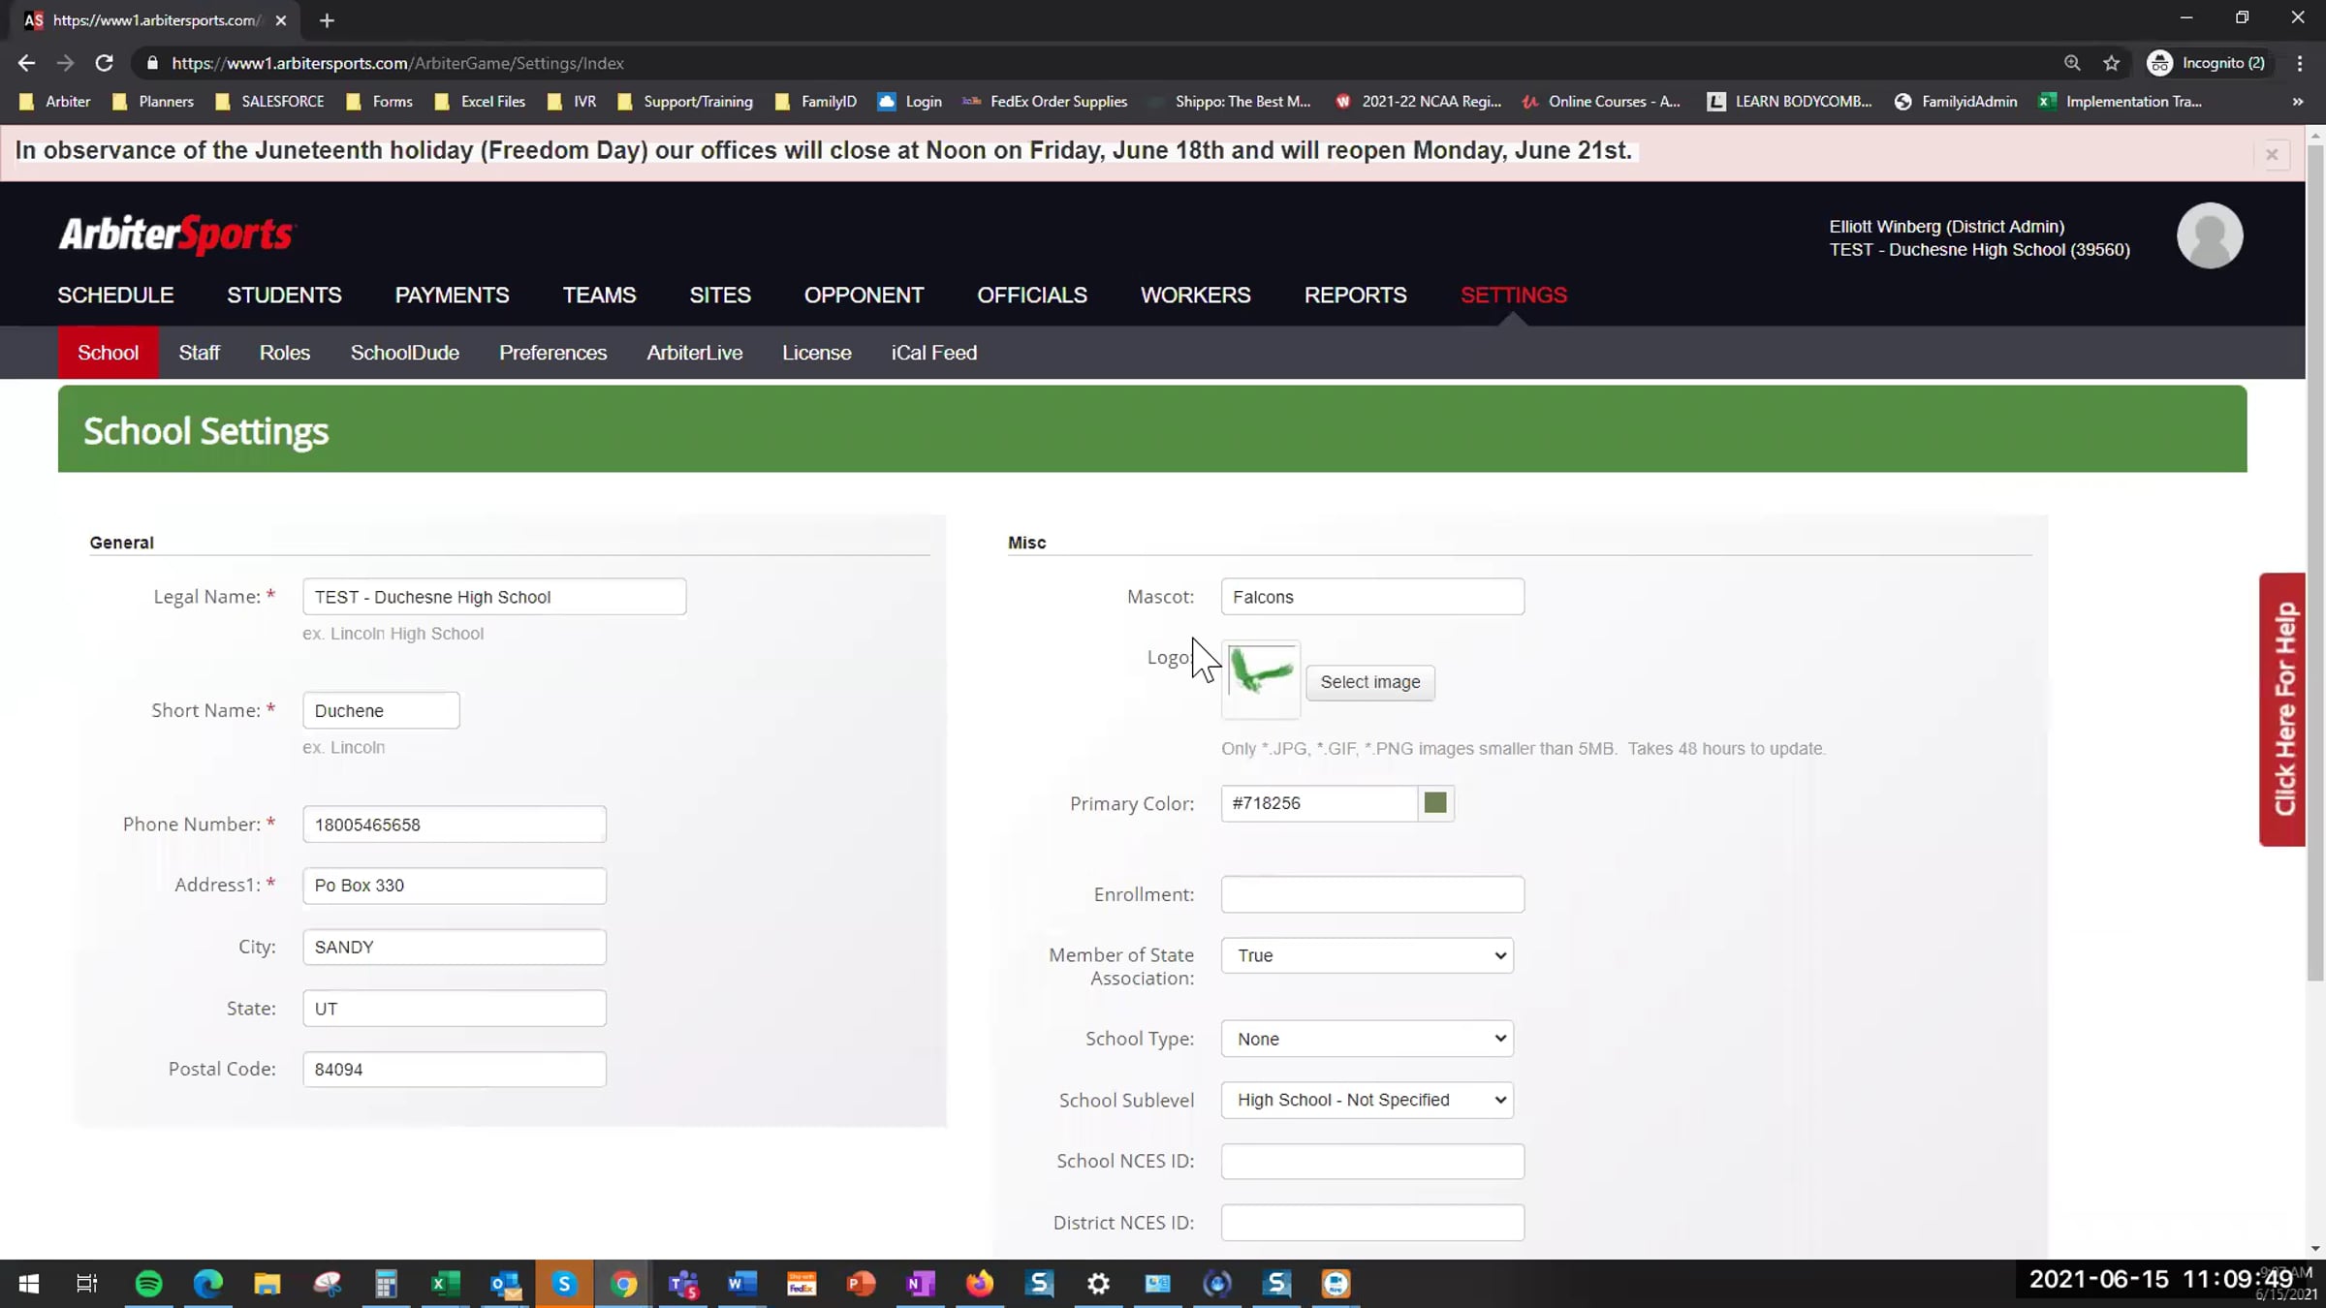The image size is (2326, 1308).
Task: Click the browser zoom magnifier icon
Action: pos(2072,63)
